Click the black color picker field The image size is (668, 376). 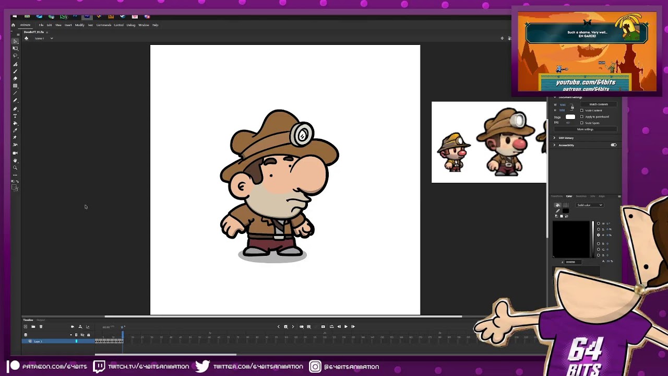pos(571,239)
